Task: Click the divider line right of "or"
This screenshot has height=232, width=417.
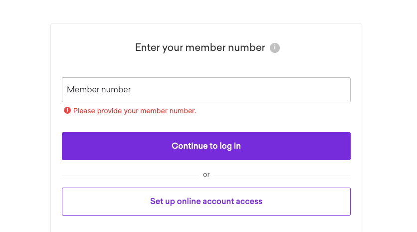Action: point(282,176)
